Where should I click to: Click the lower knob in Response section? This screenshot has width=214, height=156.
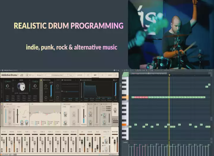46,97
